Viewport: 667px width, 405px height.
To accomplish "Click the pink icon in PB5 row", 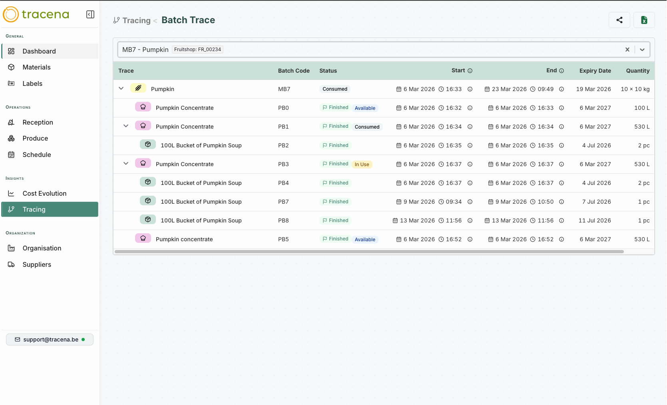I will click(x=143, y=238).
